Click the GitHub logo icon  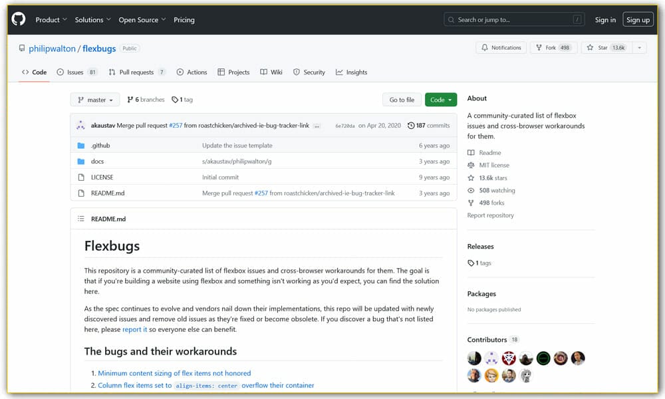19,19
